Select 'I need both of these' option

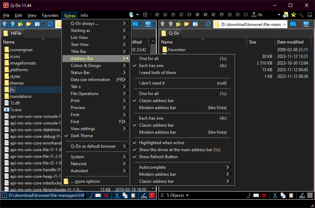[x=157, y=73]
